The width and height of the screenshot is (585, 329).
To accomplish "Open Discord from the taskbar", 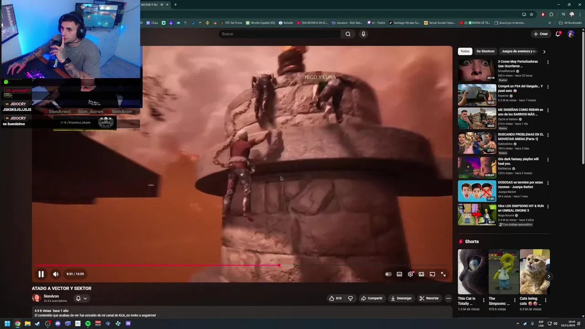I will pyautogui.click(x=58, y=324).
